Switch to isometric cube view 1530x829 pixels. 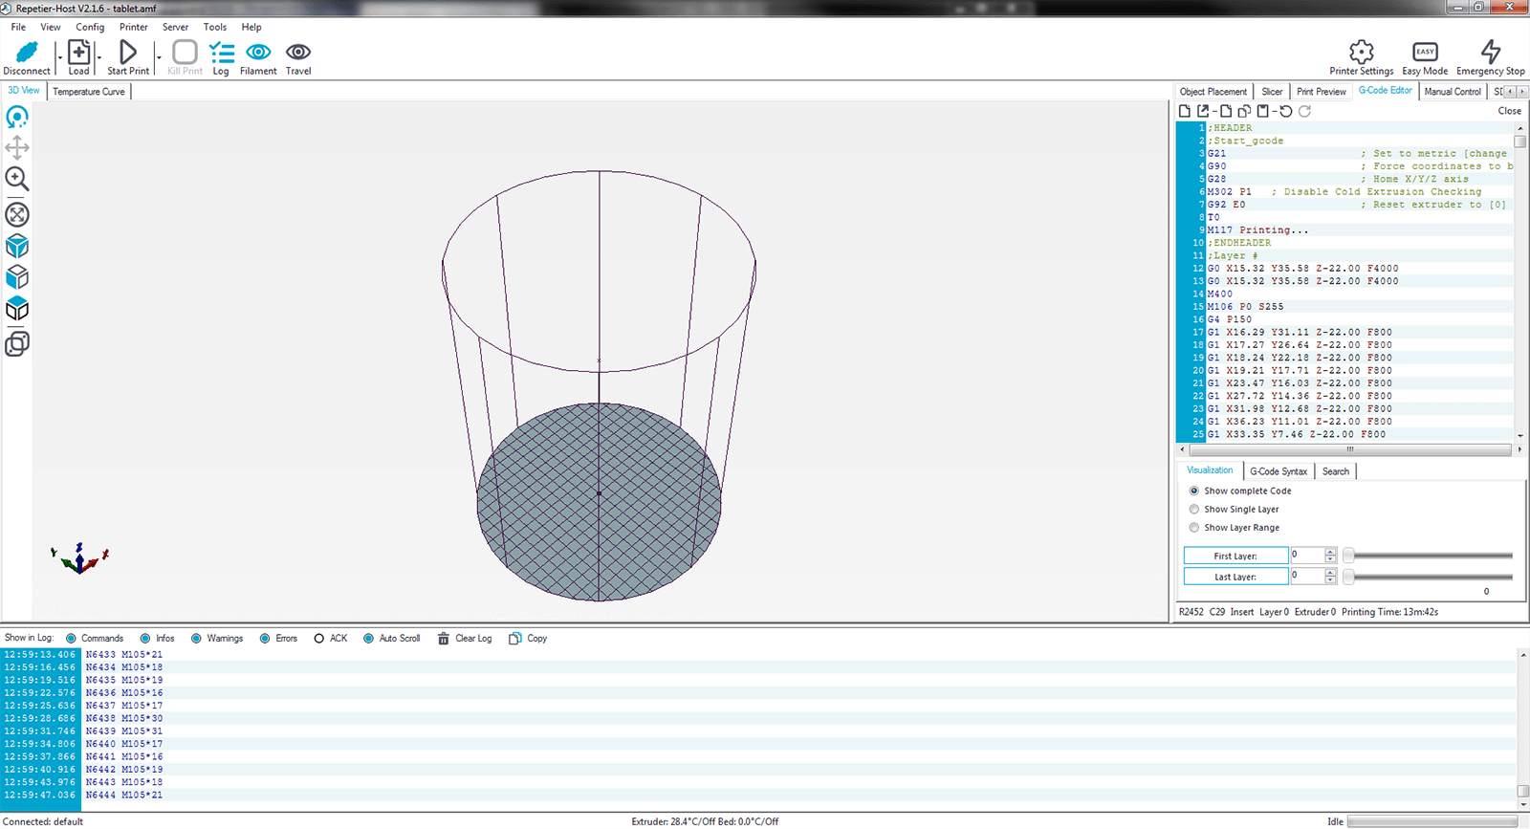tap(17, 247)
